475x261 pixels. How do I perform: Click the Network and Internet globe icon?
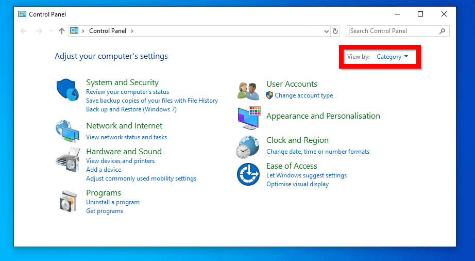point(67,131)
